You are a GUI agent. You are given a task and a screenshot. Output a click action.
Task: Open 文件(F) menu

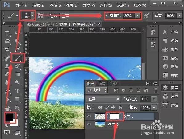click(x=22, y=6)
